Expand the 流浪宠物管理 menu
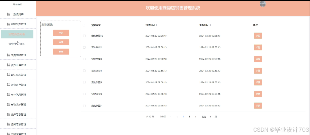 click(x=18, y=55)
